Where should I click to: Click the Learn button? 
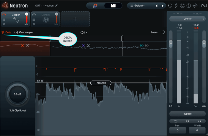pyautogui.click(x=154, y=33)
